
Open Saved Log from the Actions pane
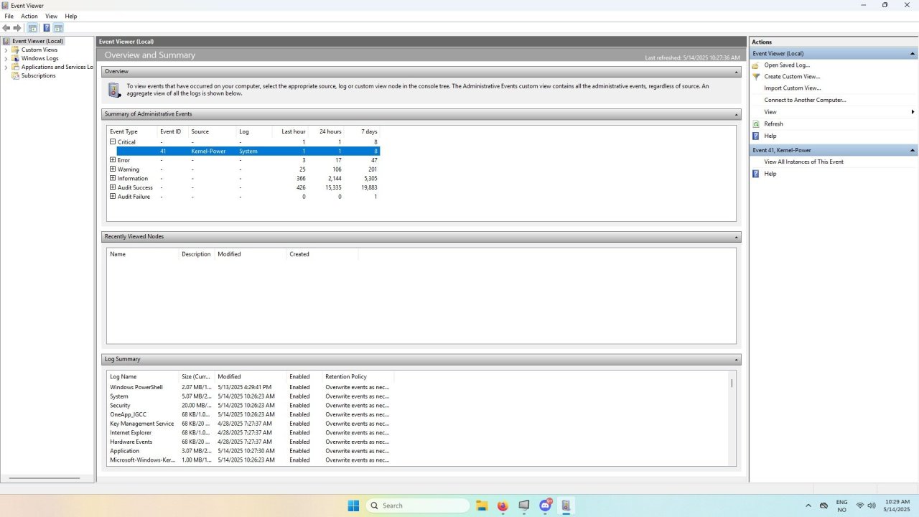click(x=786, y=65)
